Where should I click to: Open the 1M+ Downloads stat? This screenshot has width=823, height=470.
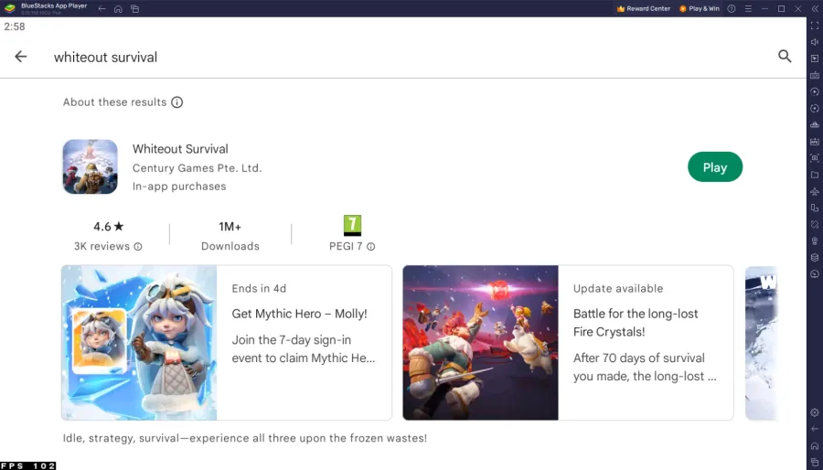230,236
